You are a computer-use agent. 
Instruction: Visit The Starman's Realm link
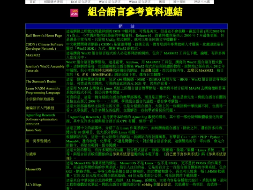coord(41,82)
